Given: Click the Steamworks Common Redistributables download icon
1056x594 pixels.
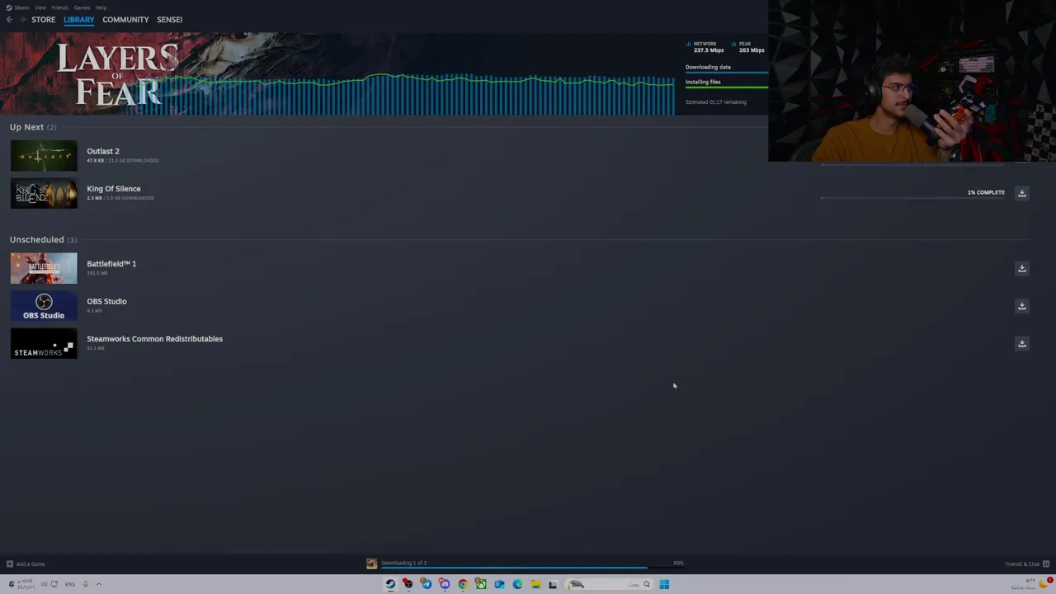Looking at the screenshot, I should pyautogui.click(x=1021, y=343).
